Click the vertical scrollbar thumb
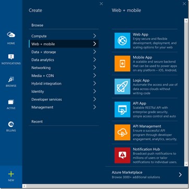189x189 pixels. 186,92
